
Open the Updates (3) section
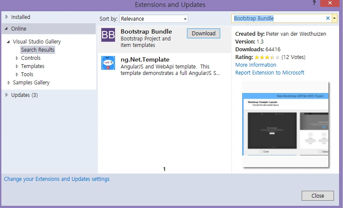click(25, 95)
